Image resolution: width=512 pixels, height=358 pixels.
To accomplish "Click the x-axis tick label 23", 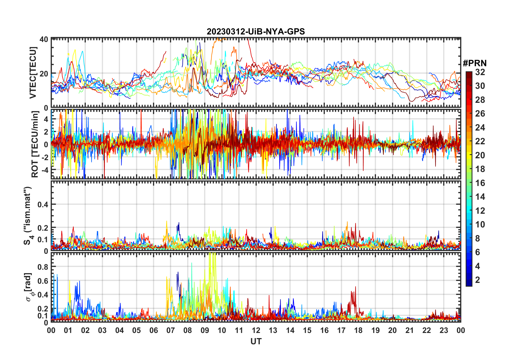I will 444,330.
